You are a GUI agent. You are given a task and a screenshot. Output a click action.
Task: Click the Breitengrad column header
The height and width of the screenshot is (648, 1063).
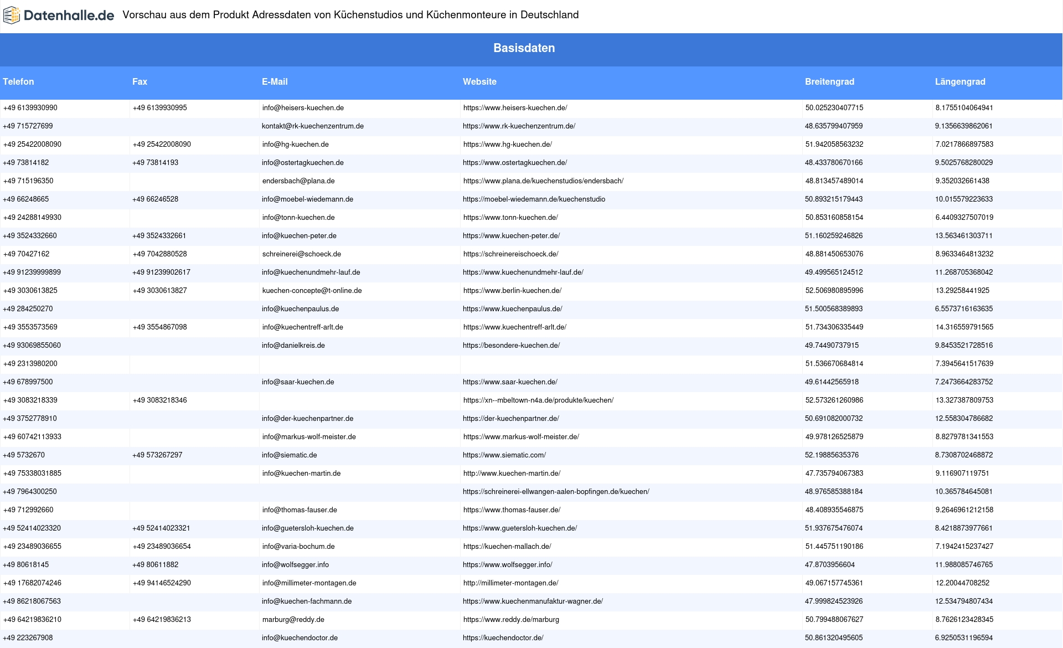click(x=829, y=81)
